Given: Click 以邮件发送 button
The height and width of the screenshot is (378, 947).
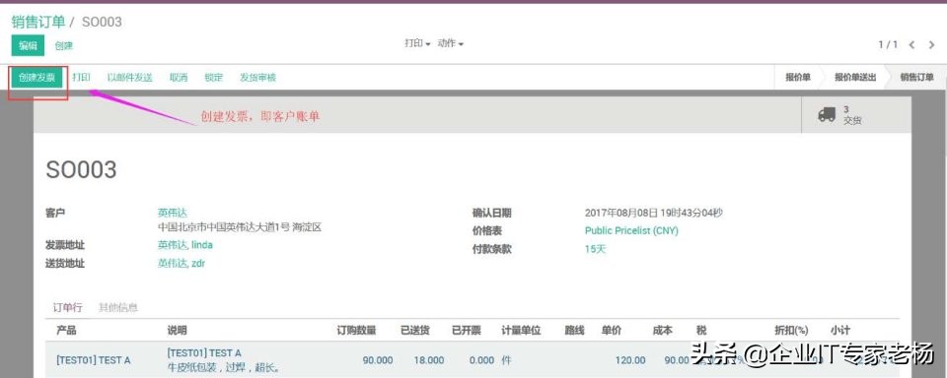Looking at the screenshot, I should [x=130, y=77].
